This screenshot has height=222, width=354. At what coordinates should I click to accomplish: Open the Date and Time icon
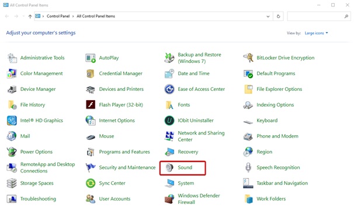(169, 73)
